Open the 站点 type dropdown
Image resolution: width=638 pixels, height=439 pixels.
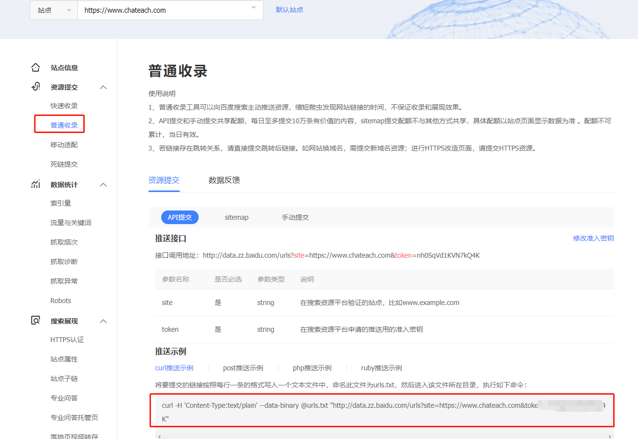pos(54,10)
